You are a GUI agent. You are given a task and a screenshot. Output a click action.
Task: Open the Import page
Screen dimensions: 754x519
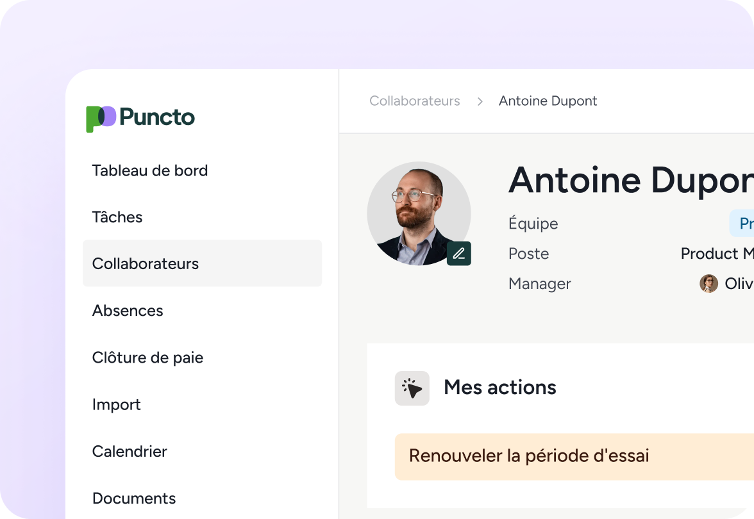point(117,404)
